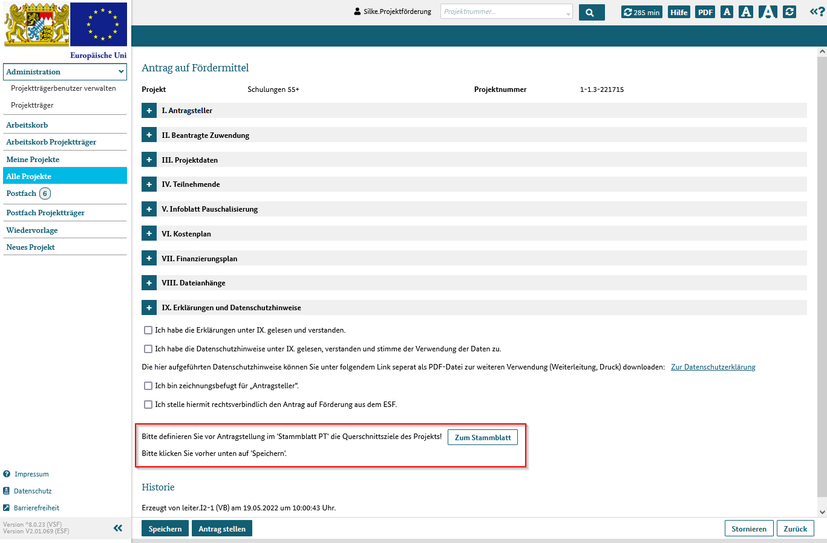Click Antrag stellen button

point(222,528)
